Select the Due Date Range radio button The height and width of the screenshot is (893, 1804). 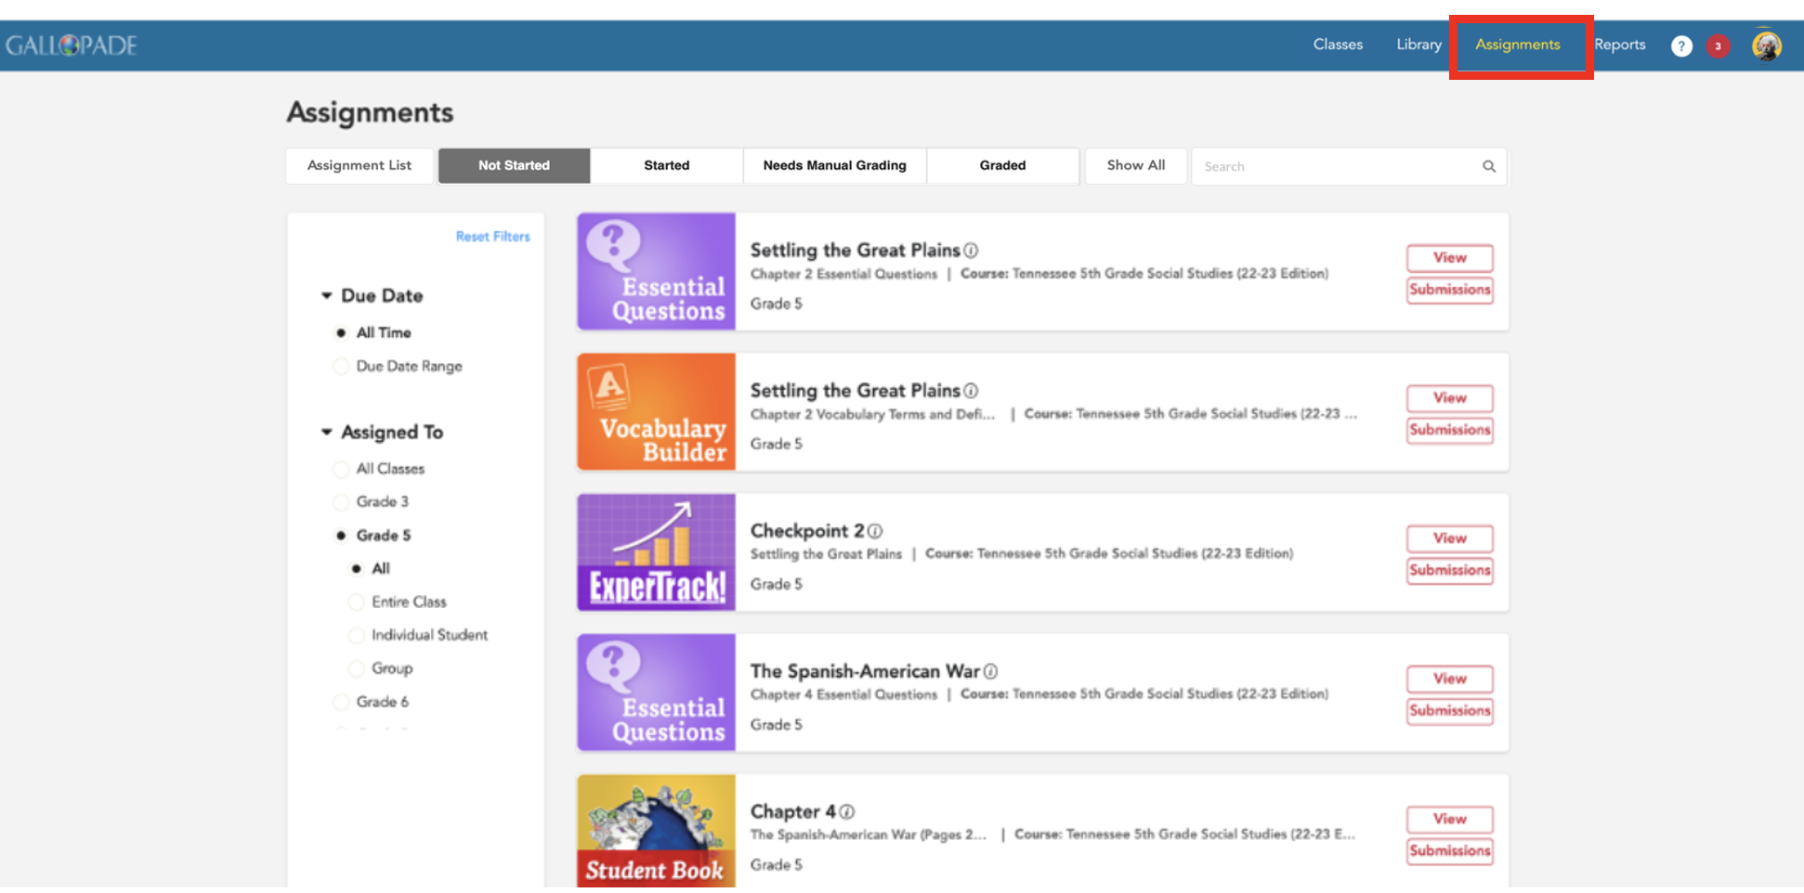tap(341, 367)
